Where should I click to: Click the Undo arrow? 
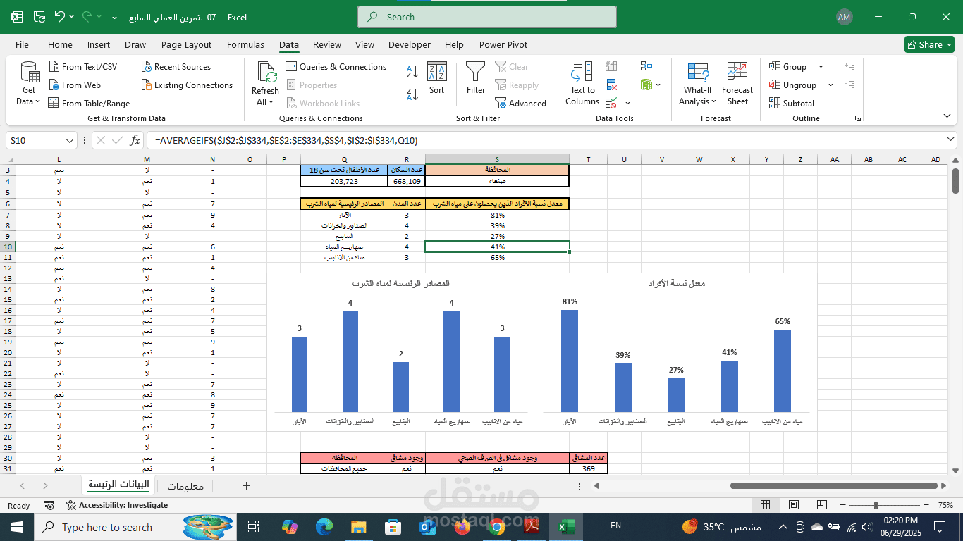59,17
